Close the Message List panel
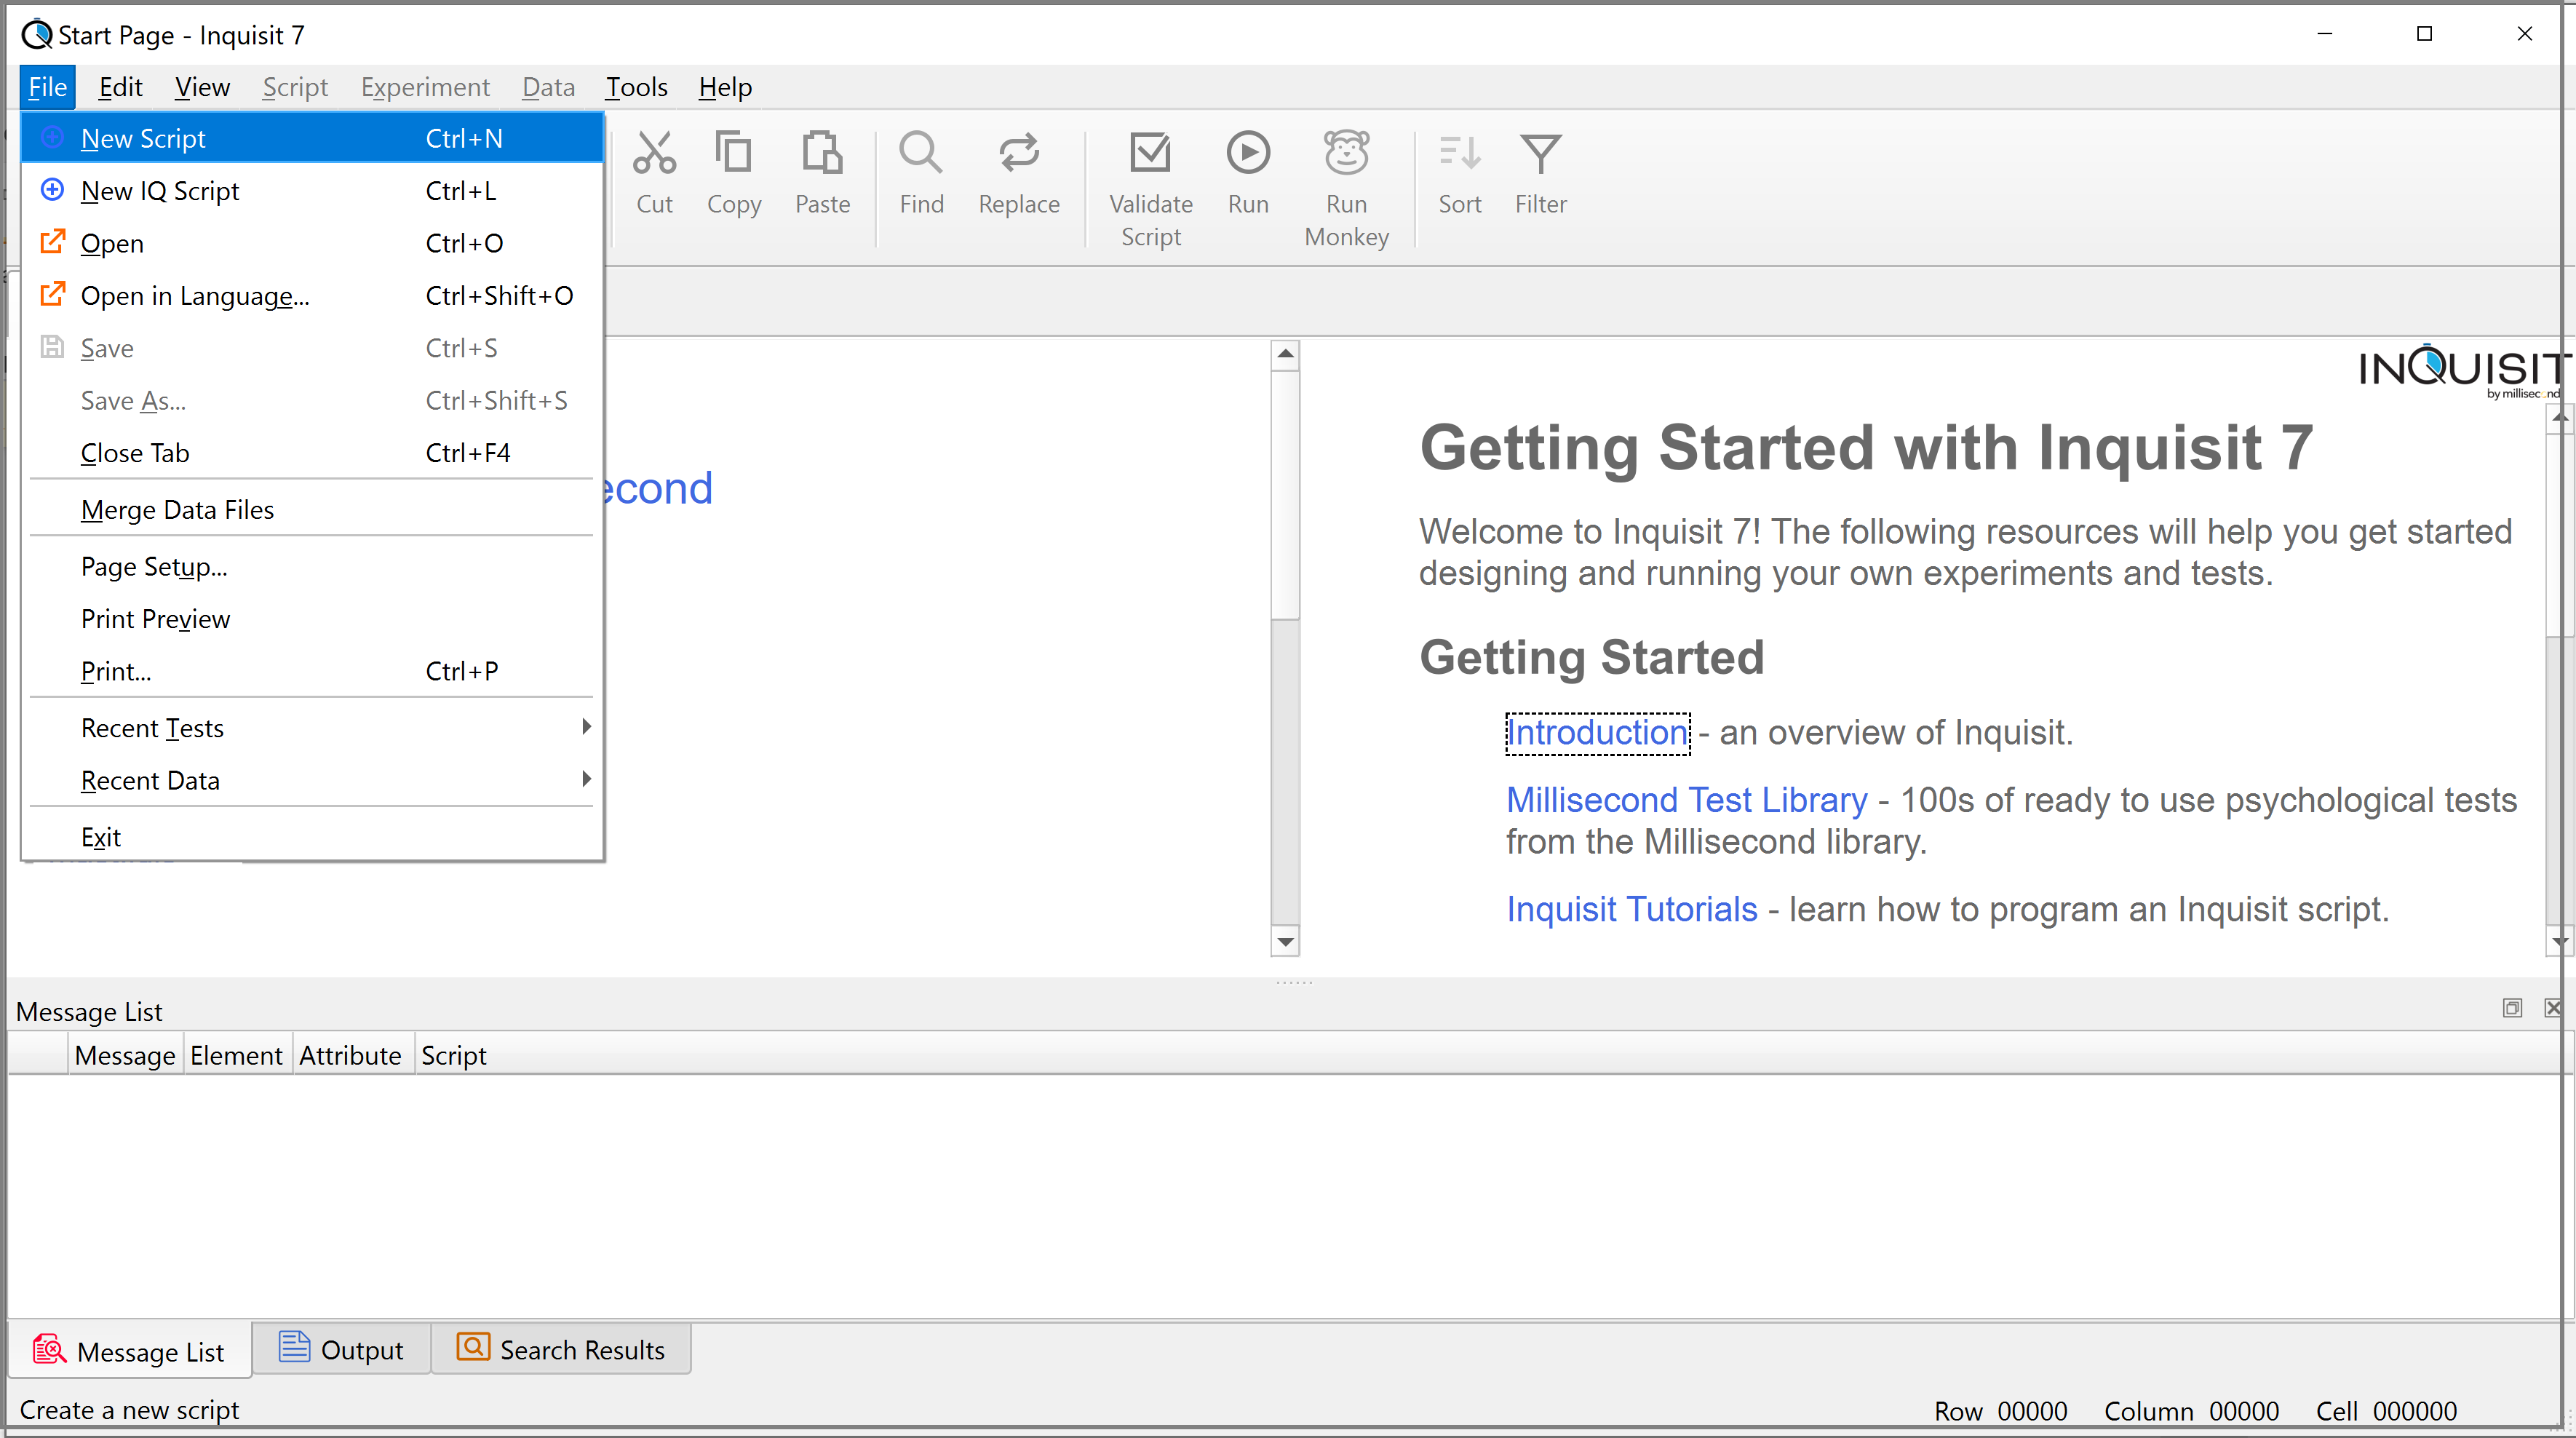 tap(2552, 1008)
